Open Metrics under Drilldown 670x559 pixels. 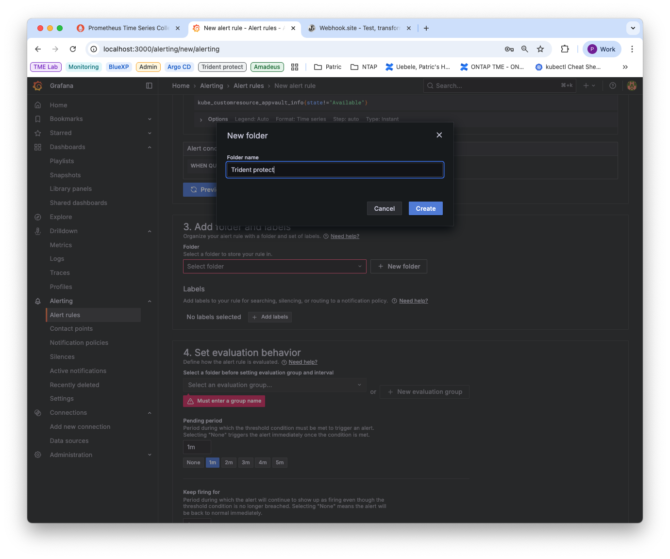61,245
